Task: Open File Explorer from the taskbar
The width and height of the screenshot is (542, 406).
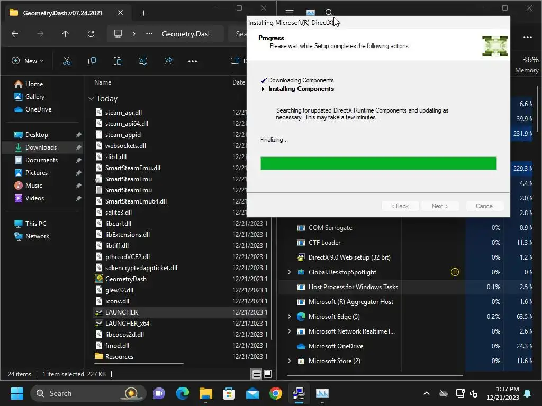Action: click(206, 393)
